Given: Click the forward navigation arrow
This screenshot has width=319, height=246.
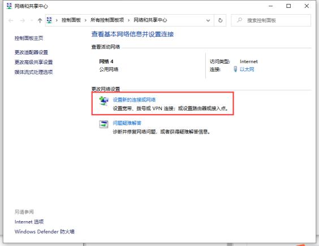Looking at the screenshot, I should [22, 20].
